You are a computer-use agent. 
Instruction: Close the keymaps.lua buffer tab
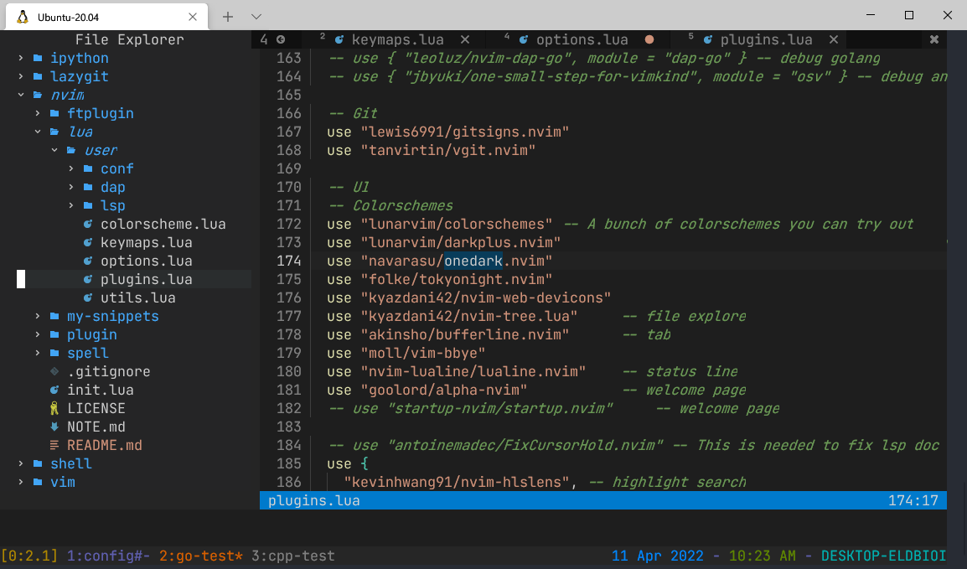pyautogui.click(x=466, y=39)
